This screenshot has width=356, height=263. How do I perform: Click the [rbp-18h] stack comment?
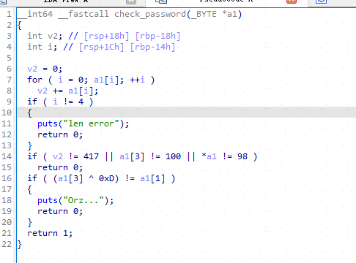(x=157, y=36)
